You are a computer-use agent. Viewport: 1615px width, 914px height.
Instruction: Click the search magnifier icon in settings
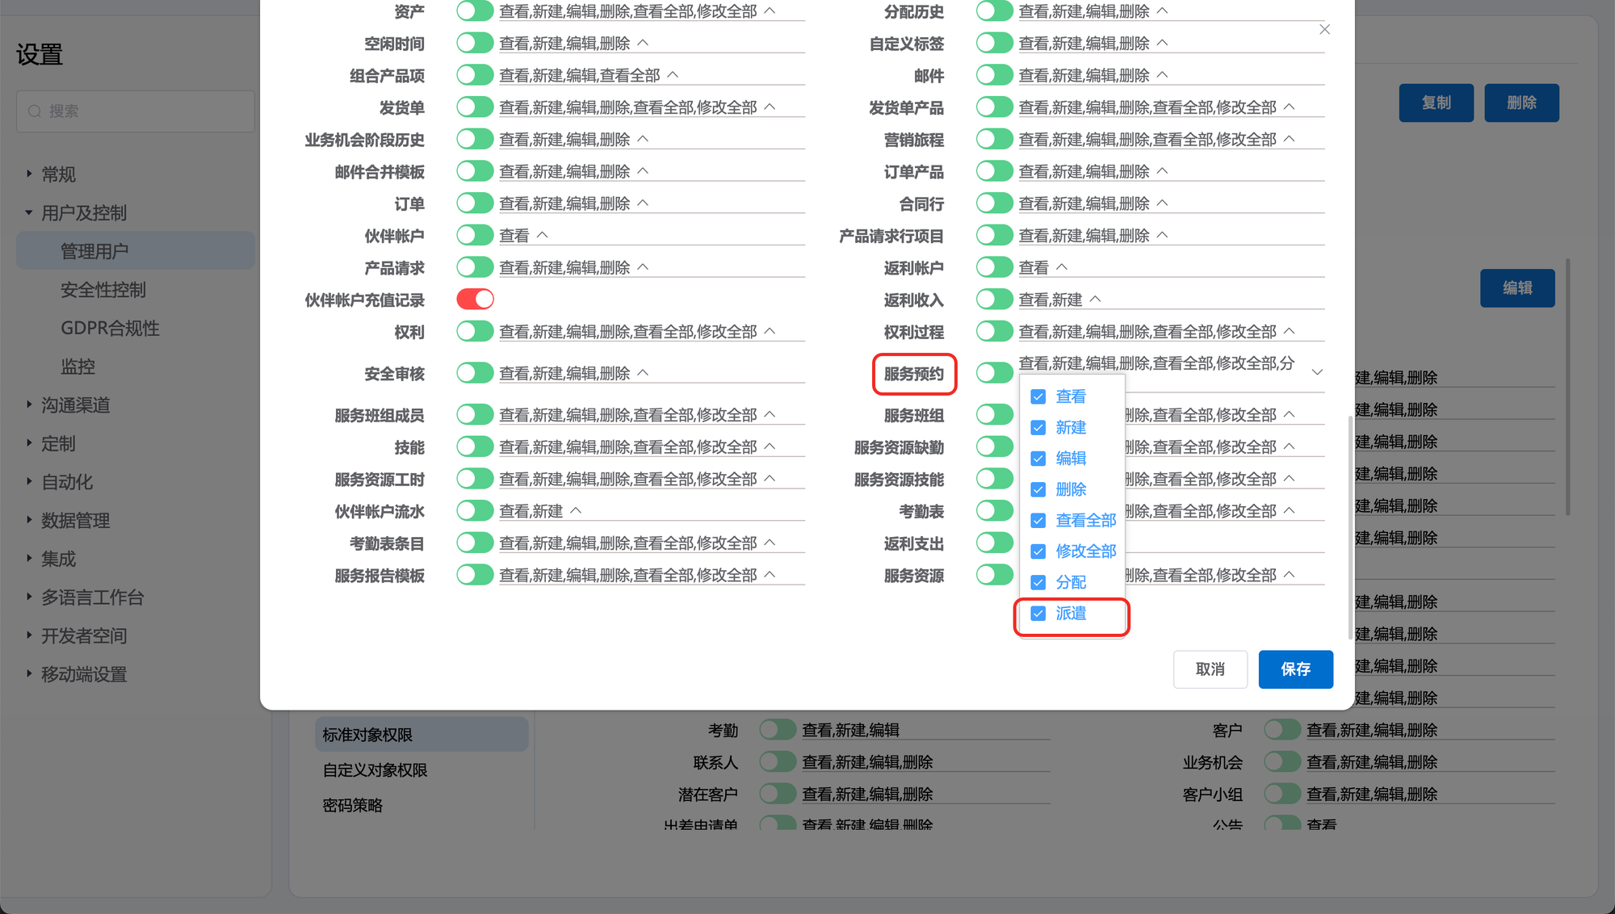coord(35,111)
